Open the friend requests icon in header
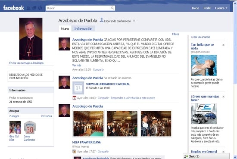 point(28,8)
